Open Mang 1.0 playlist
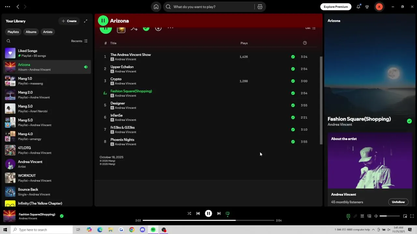The image size is (417, 234). pos(48,81)
